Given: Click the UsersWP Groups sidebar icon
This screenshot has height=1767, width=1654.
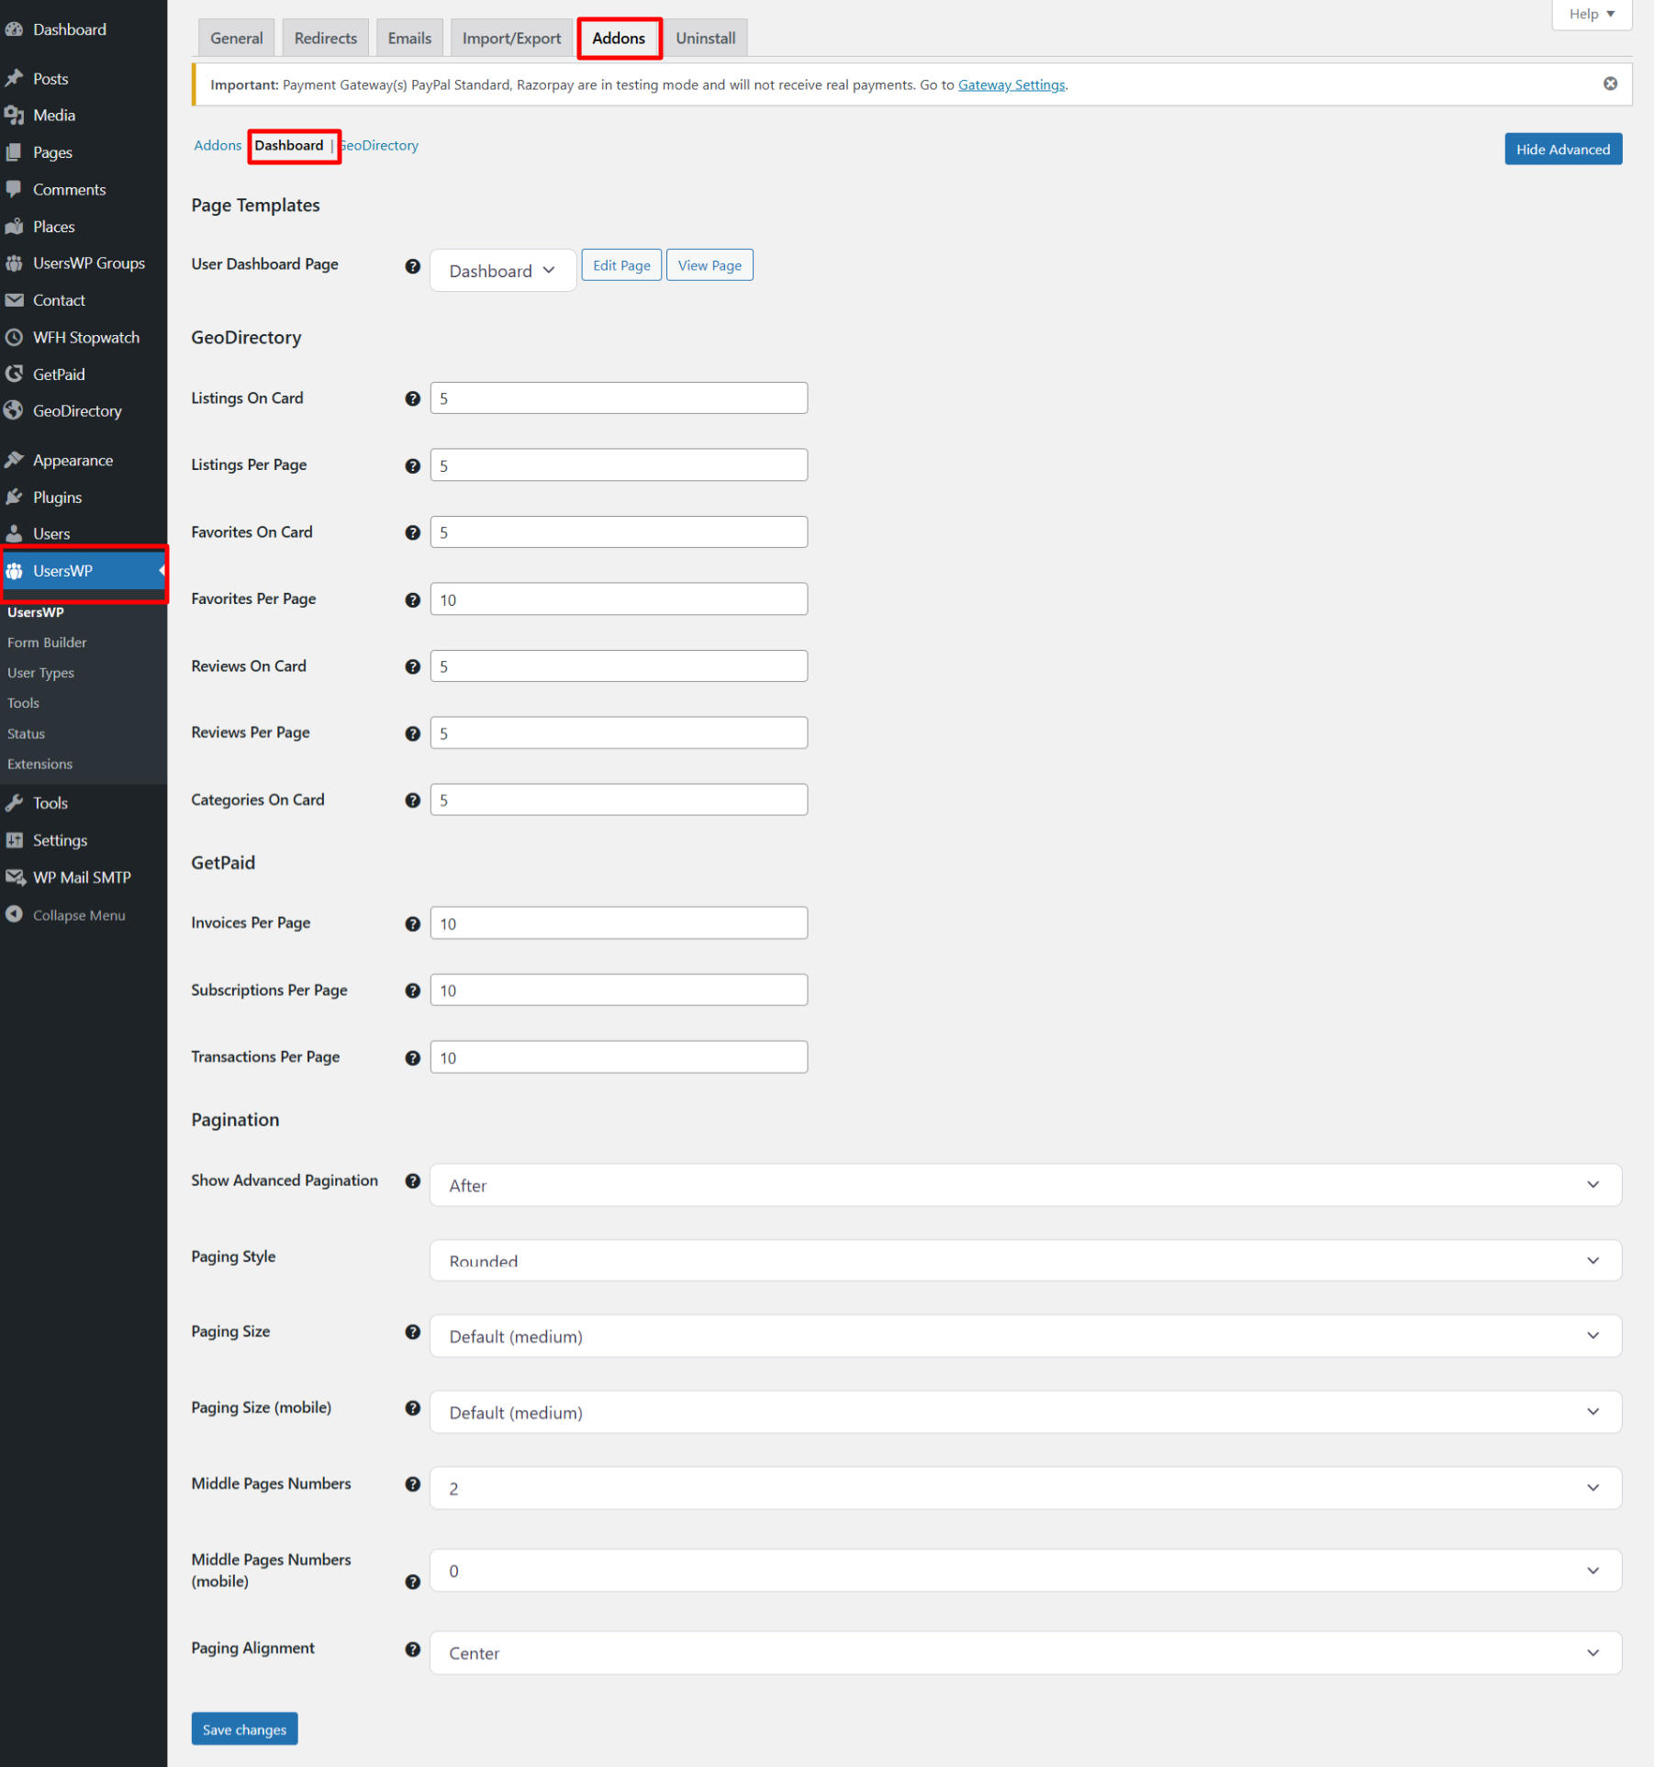Looking at the screenshot, I should 87,263.
